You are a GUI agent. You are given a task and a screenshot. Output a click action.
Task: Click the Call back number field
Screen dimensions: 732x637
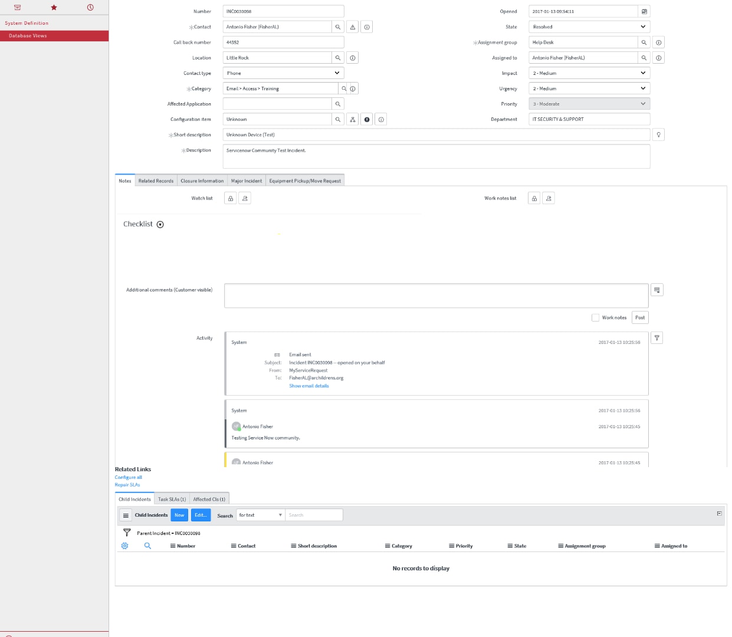coord(283,42)
